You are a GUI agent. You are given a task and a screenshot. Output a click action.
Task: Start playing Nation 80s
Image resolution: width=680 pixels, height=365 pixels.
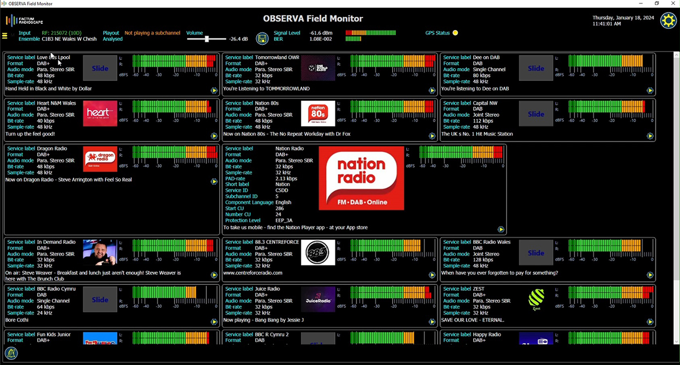click(432, 136)
